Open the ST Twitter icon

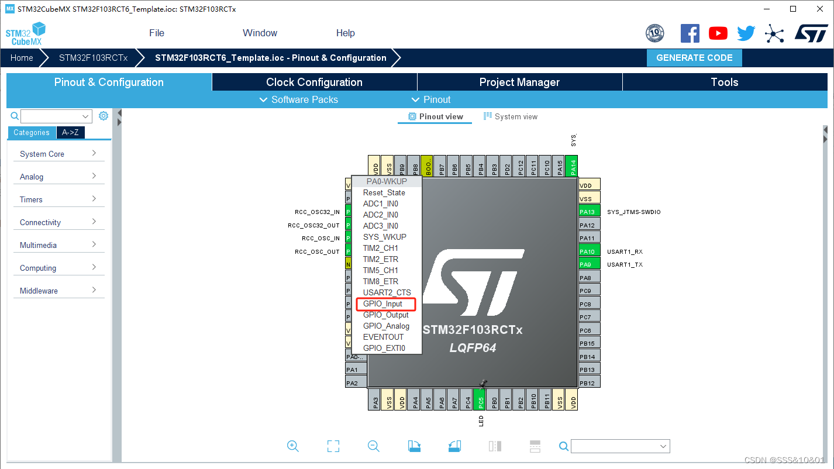[x=746, y=33]
